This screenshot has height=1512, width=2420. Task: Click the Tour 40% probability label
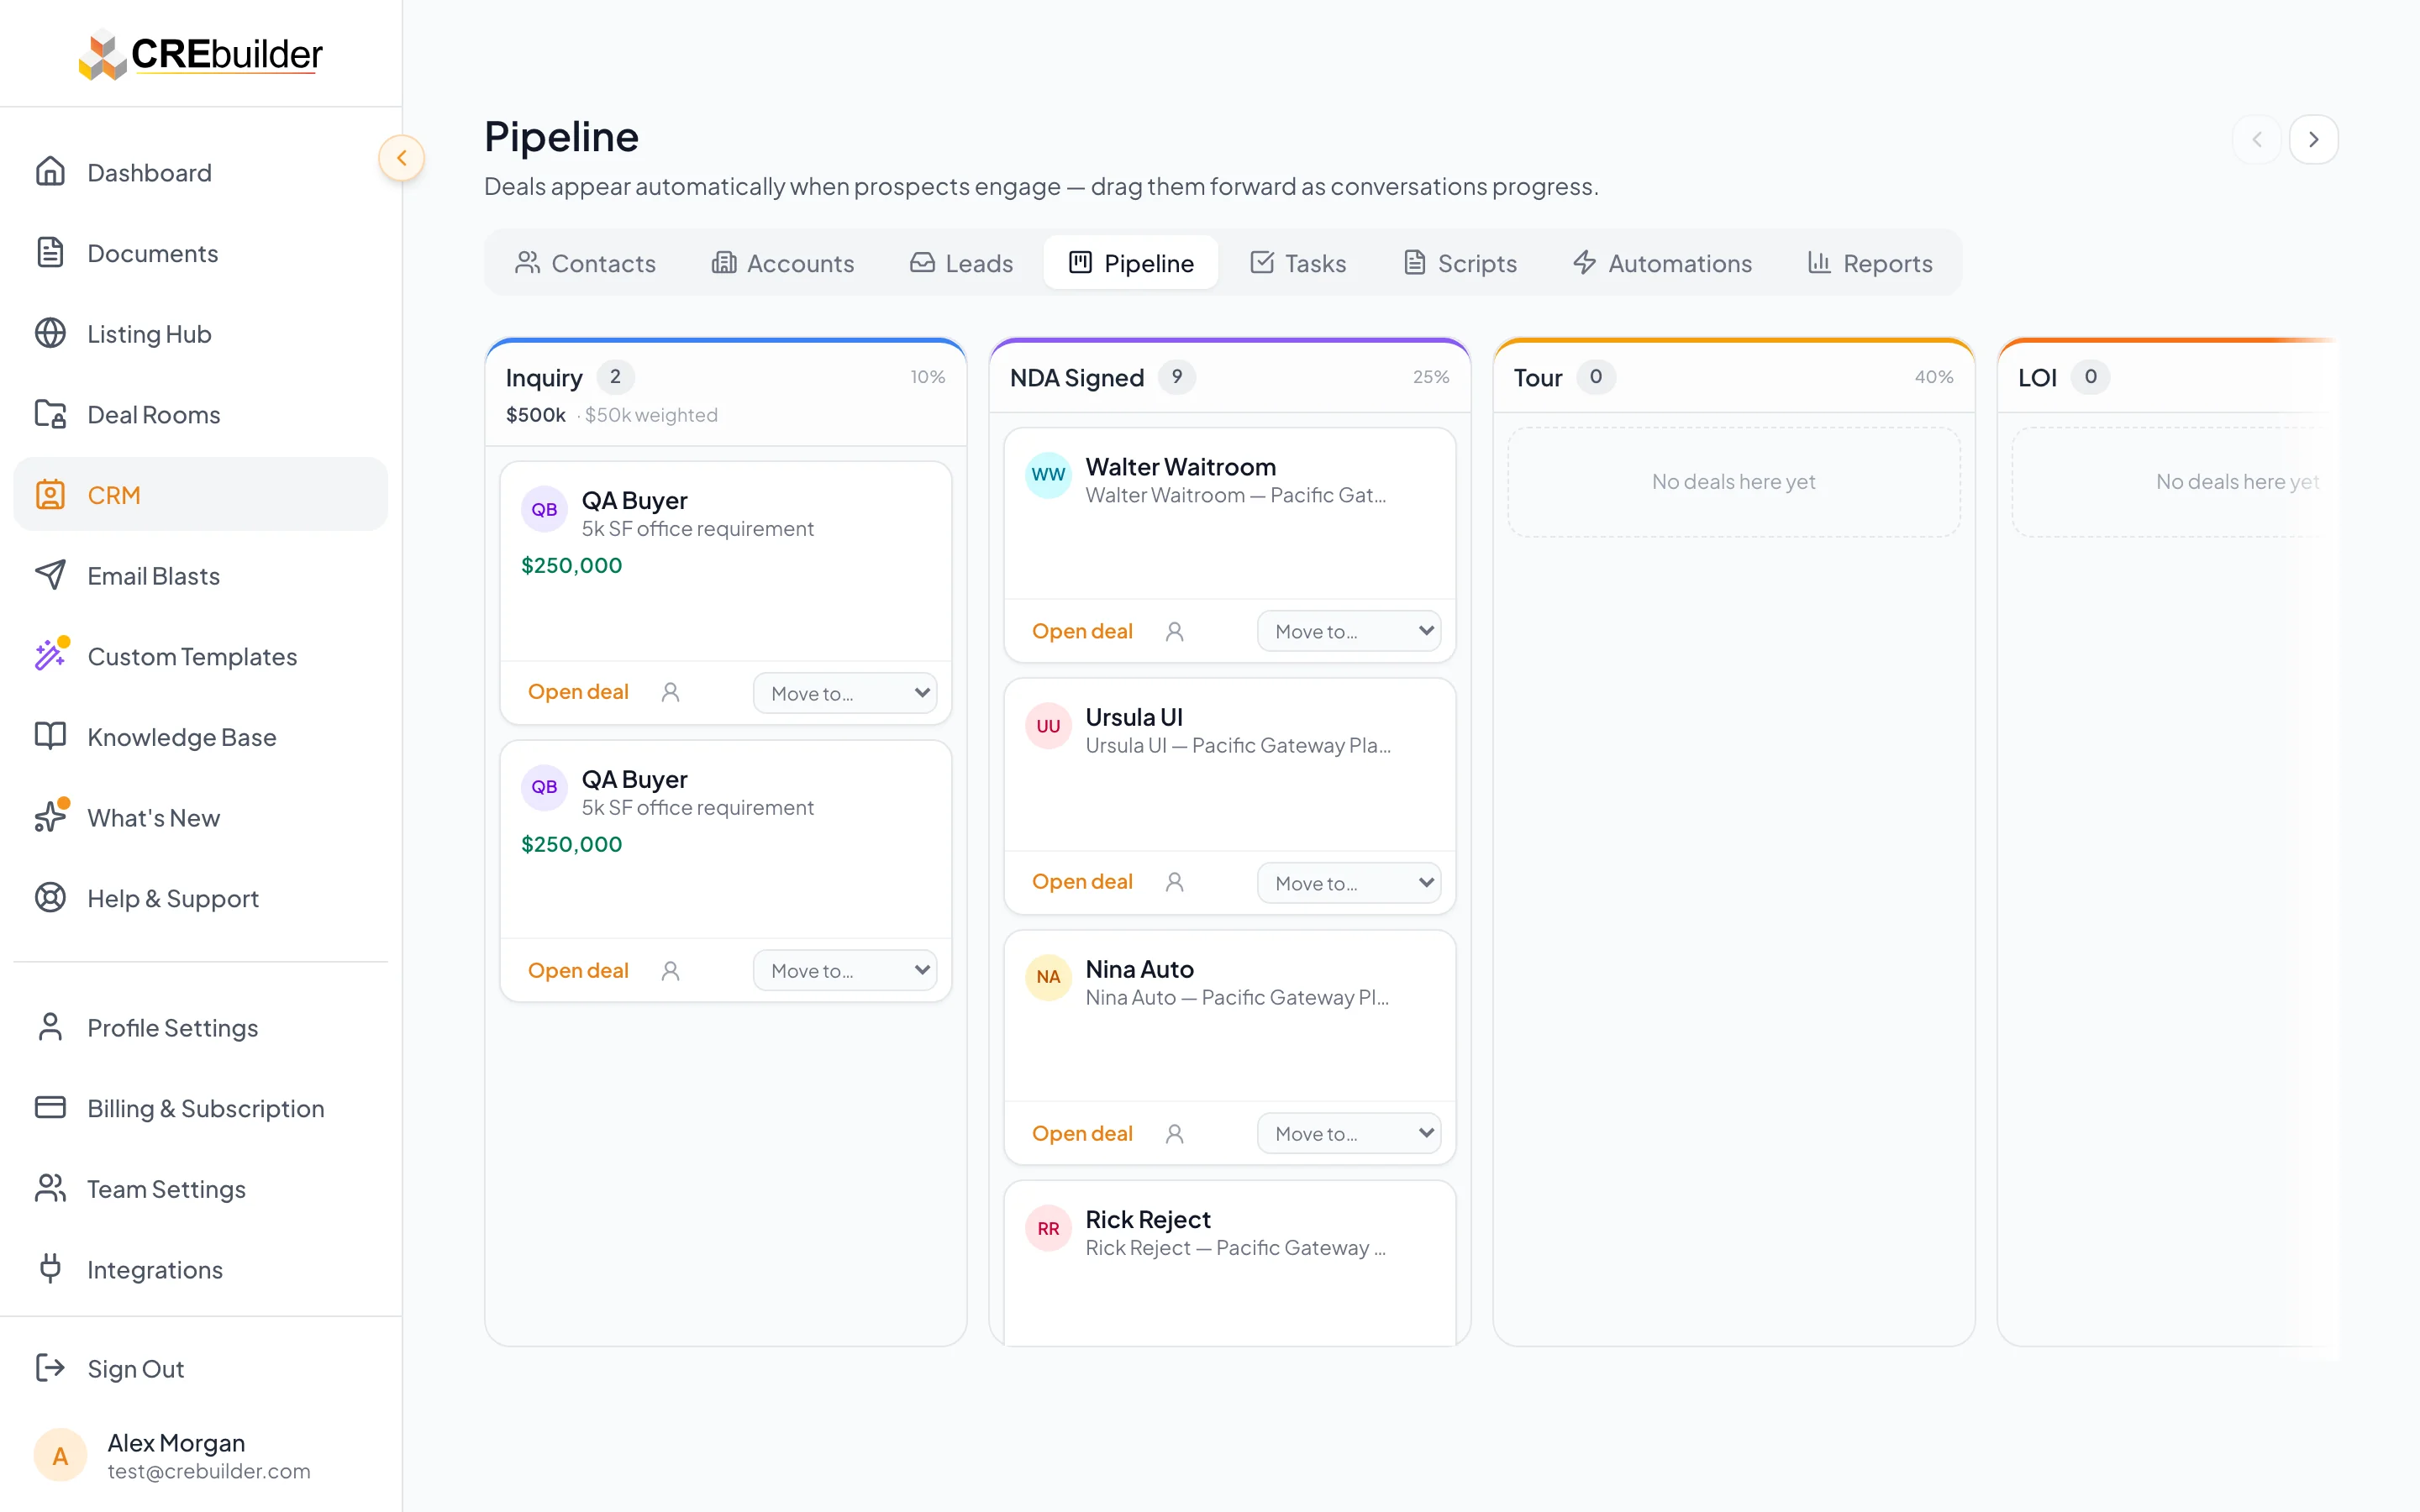tap(1933, 377)
